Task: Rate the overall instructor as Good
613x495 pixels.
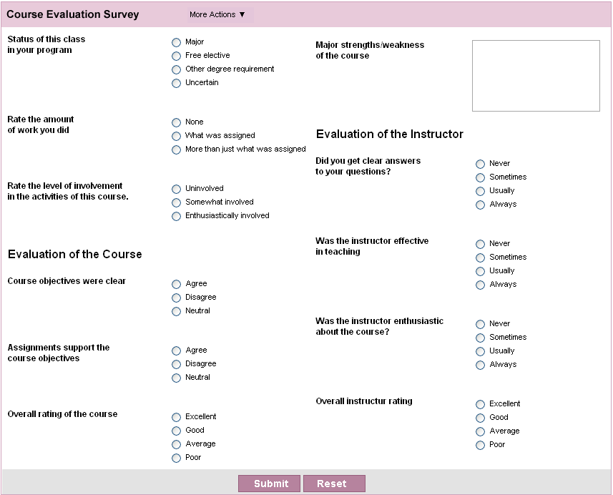Action: pyautogui.click(x=481, y=418)
